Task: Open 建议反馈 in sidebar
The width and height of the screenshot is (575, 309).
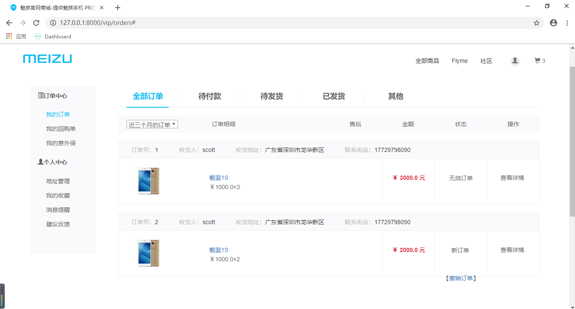Action: 58,224
